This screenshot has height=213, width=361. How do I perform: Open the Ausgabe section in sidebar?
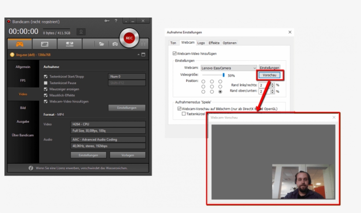point(23,121)
